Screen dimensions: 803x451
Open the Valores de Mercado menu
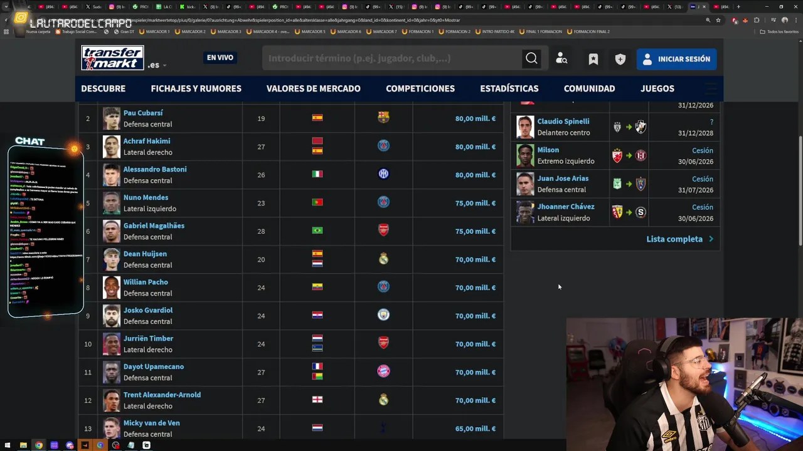(313, 88)
